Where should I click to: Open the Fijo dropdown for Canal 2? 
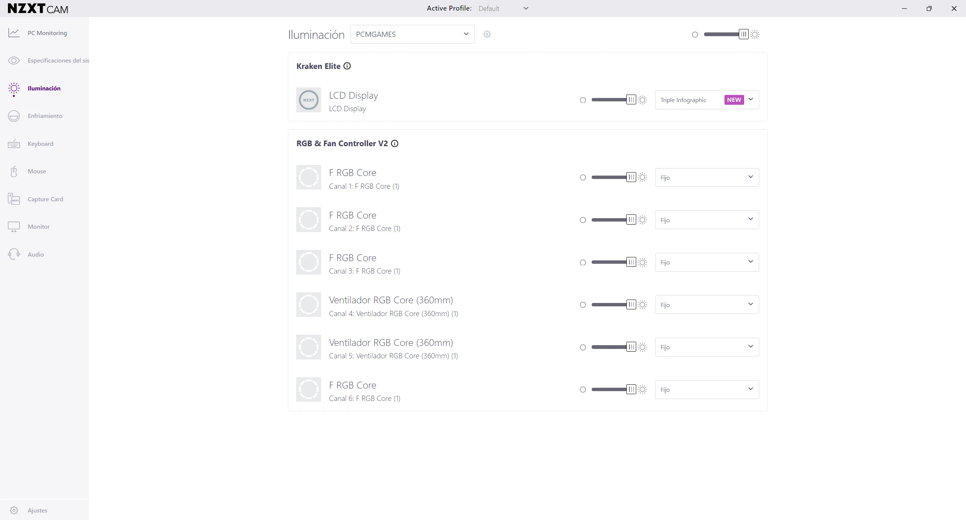707,220
